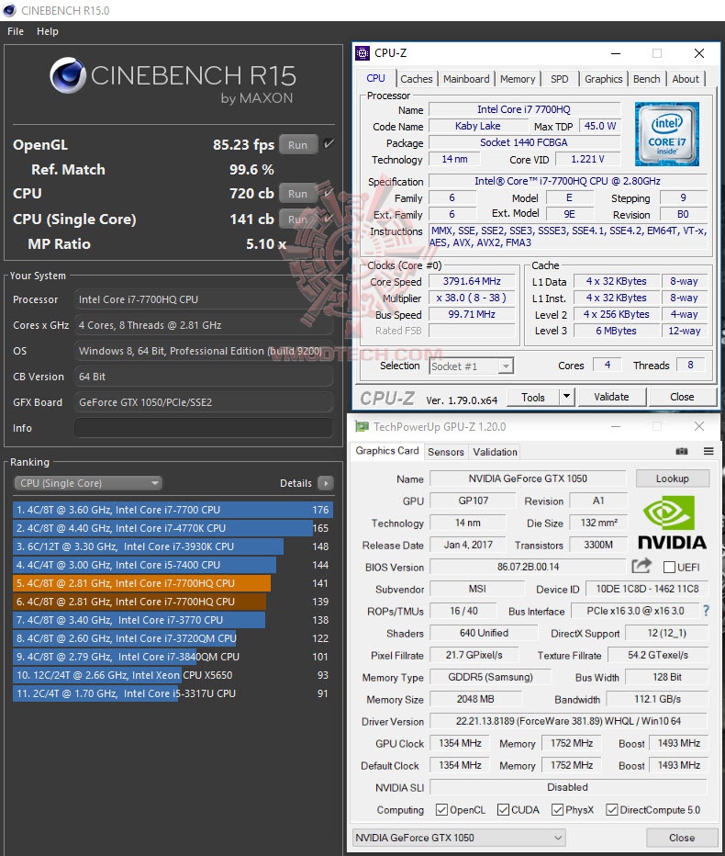
Task: Switch to the Sensors tab in GPU-Z
Action: click(446, 452)
